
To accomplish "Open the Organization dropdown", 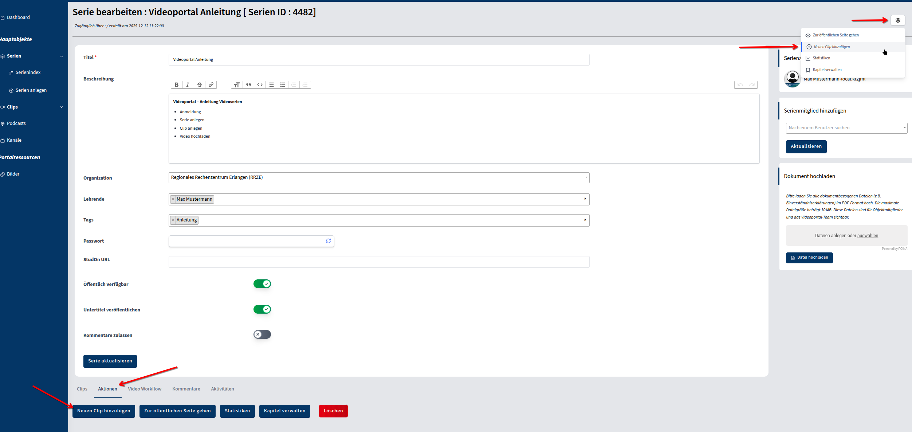I will tap(379, 177).
